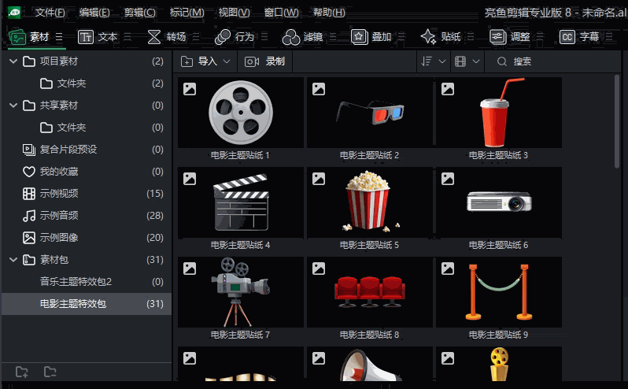Image resolution: width=628 pixels, height=389 pixels.
Task: Open the 帮助(H) menu
Action: tap(329, 13)
